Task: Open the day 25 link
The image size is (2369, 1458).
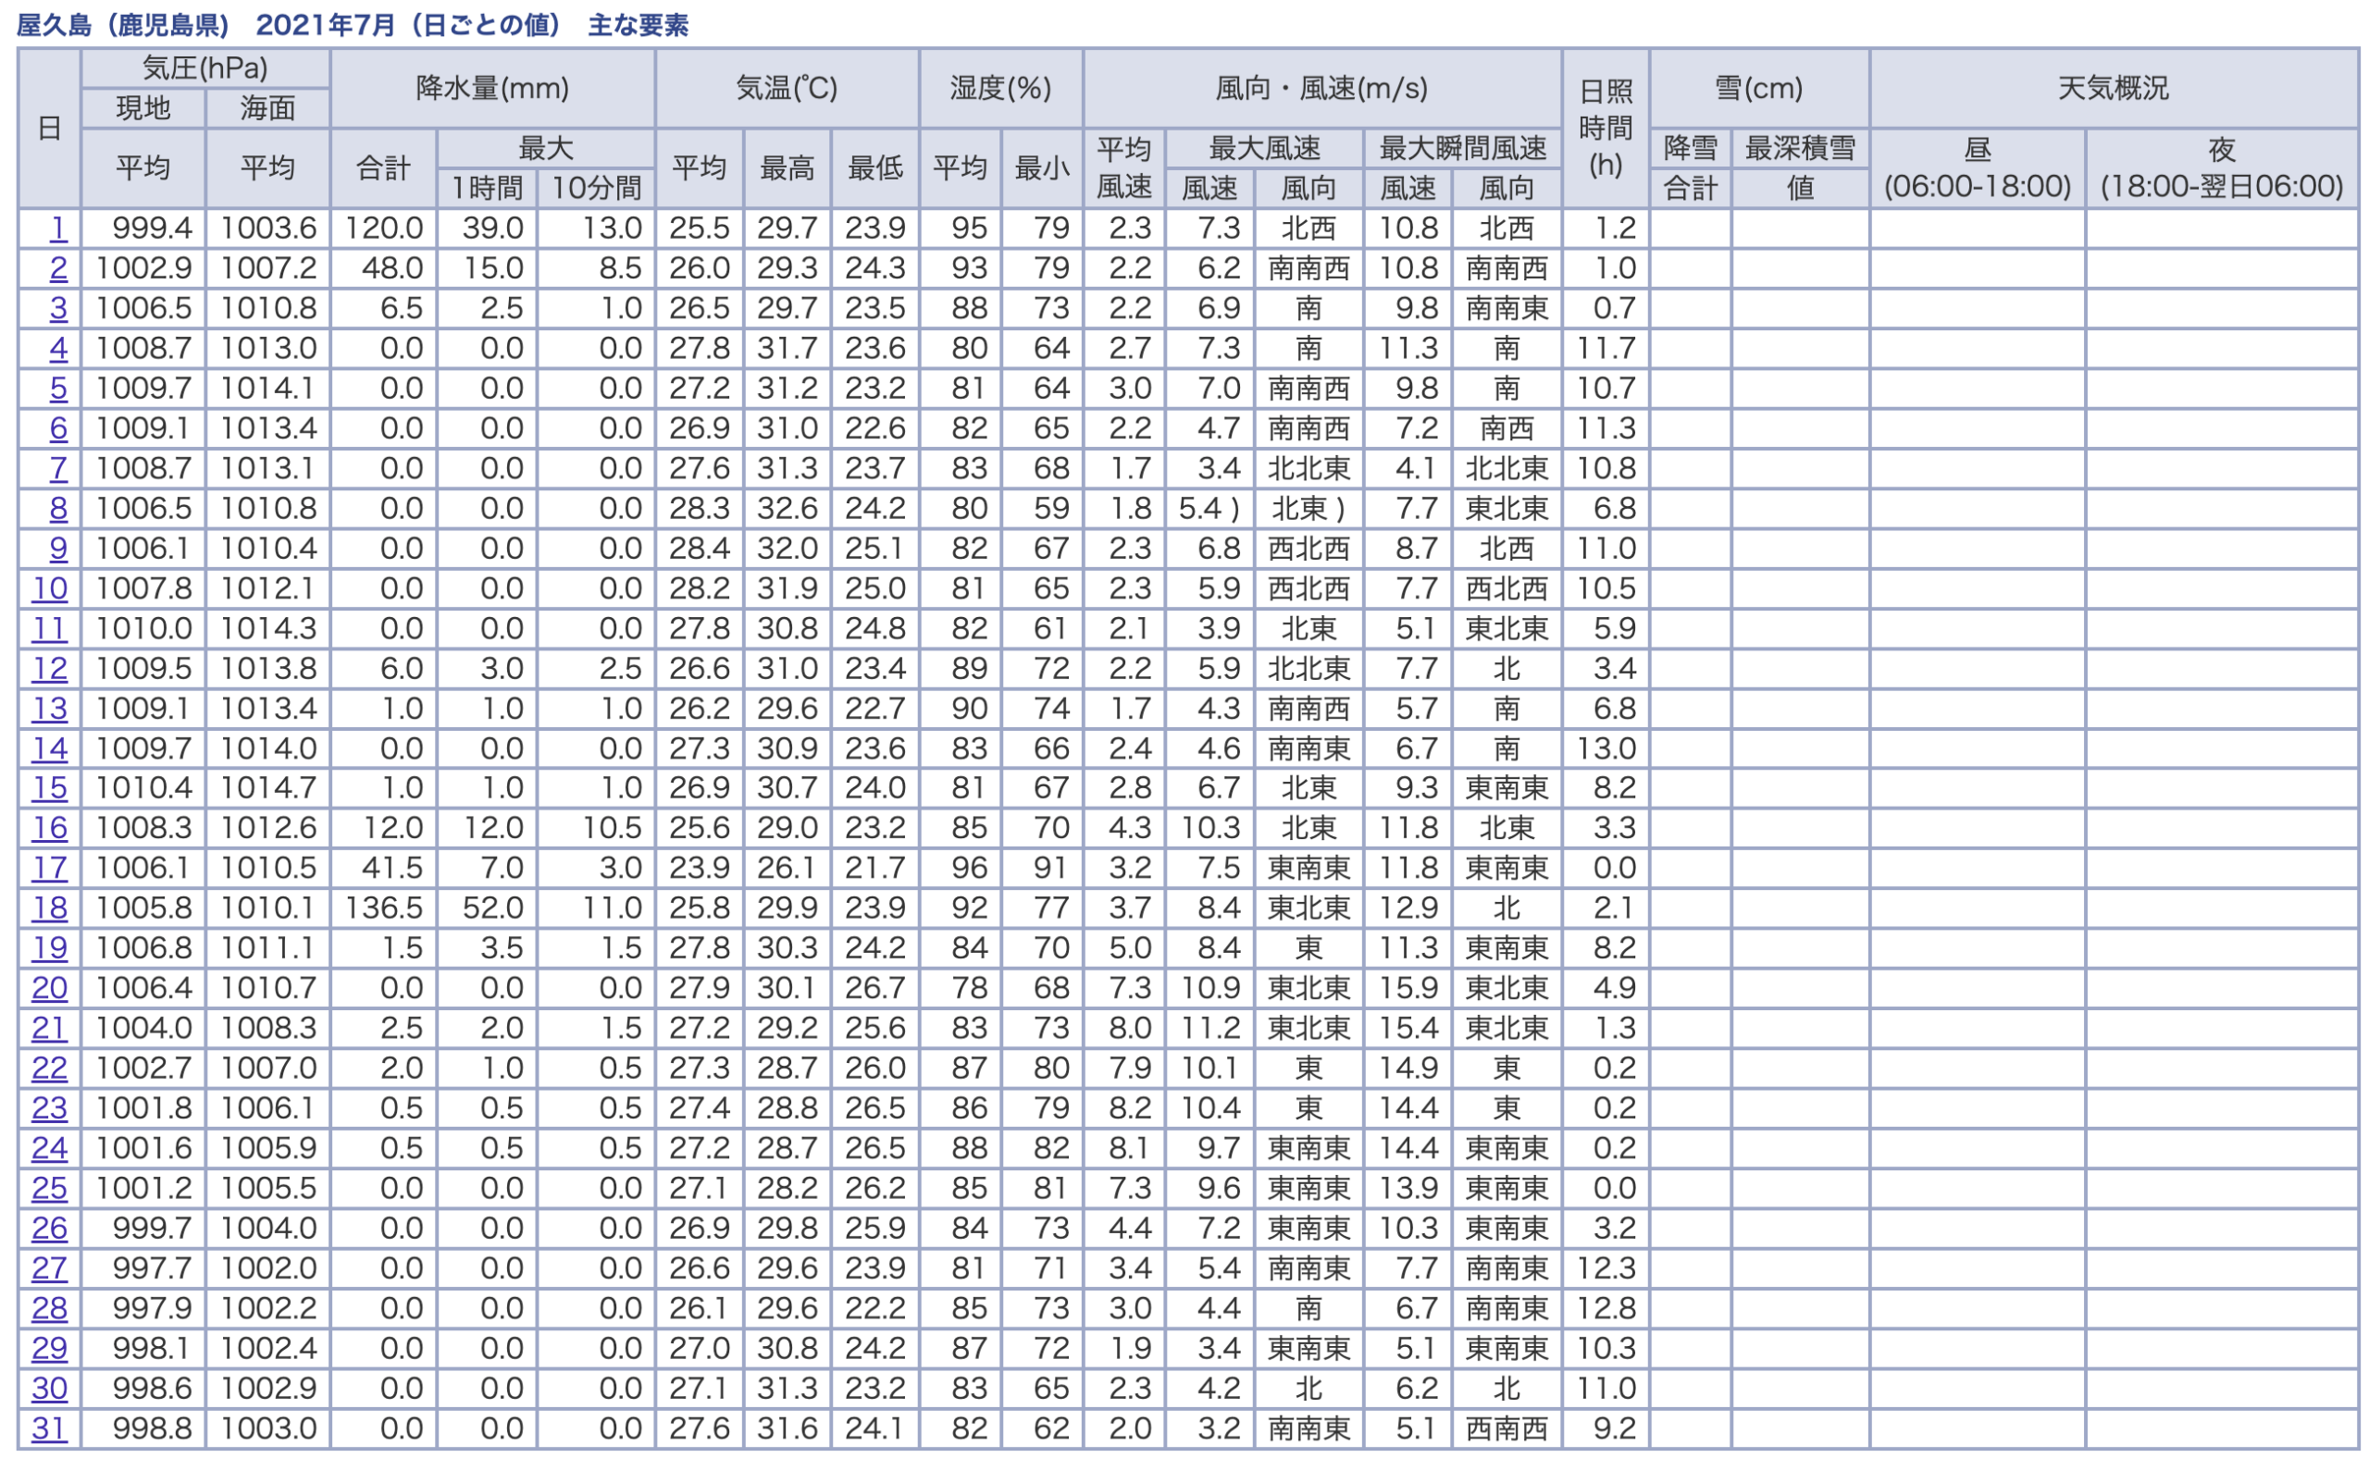Action: 49,1188
